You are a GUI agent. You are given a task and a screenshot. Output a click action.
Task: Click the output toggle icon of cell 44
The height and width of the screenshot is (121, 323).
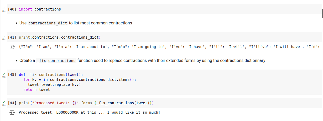[12, 113]
